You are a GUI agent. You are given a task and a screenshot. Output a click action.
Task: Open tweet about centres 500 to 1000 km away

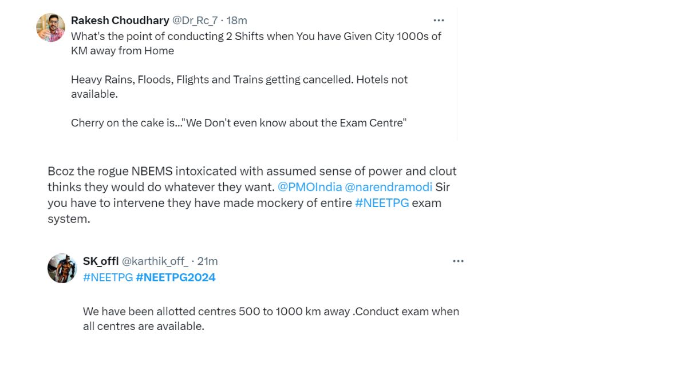coord(271,319)
